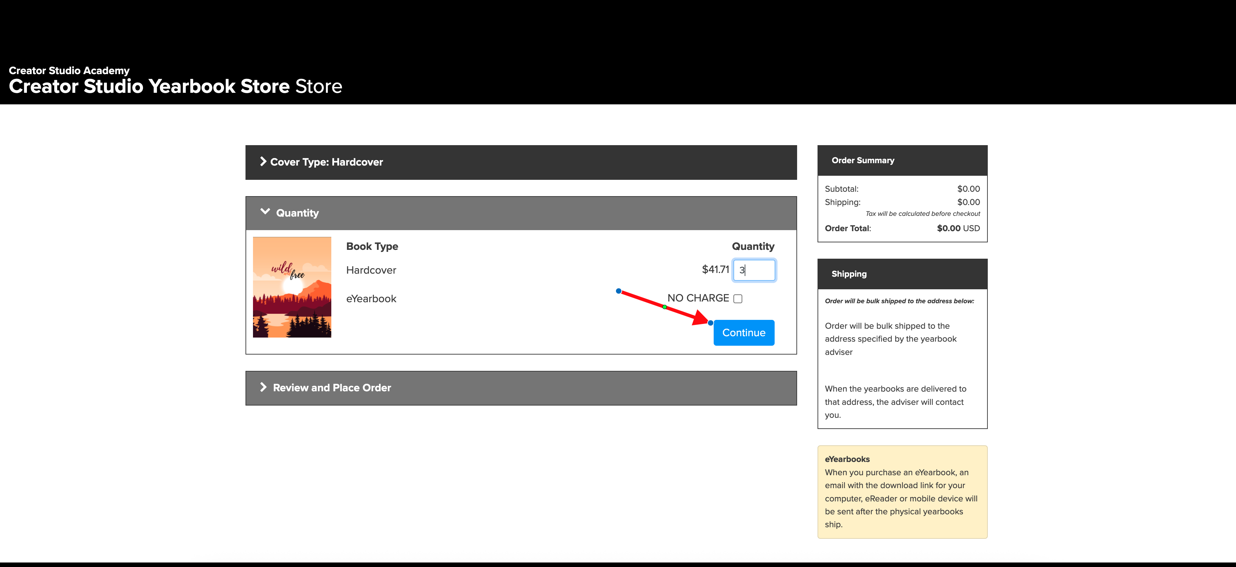1236x567 pixels.
Task: Click the blue Continue button
Action: [x=744, y=333]
